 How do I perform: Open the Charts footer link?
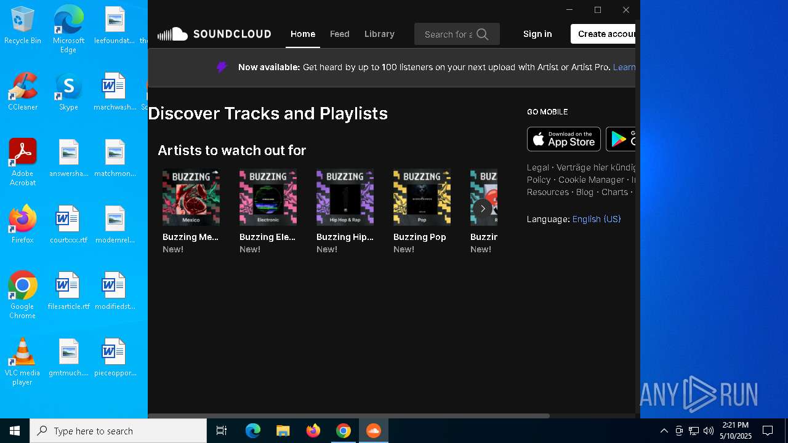[x=615, y=192]
